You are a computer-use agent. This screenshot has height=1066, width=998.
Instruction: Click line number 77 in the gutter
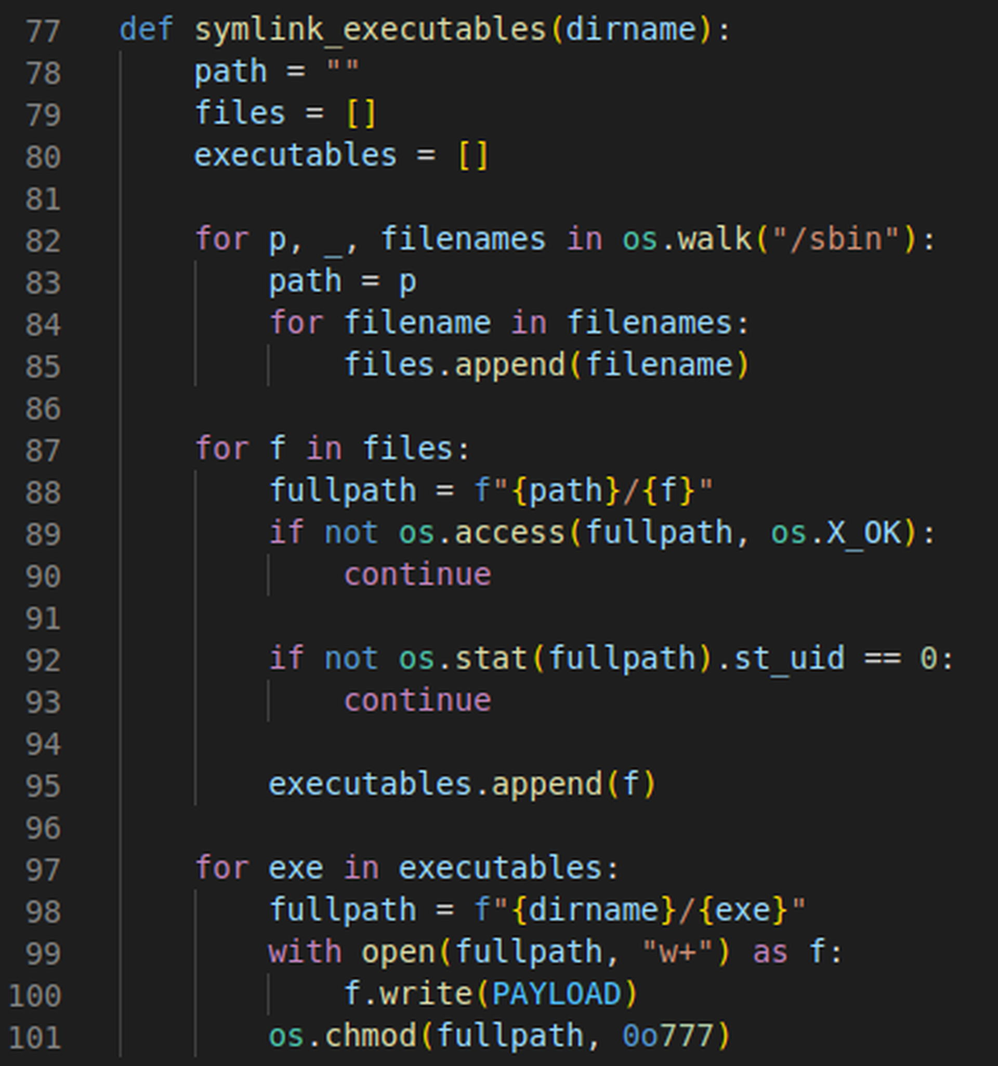pyautogui.click(x=43, y=31)
